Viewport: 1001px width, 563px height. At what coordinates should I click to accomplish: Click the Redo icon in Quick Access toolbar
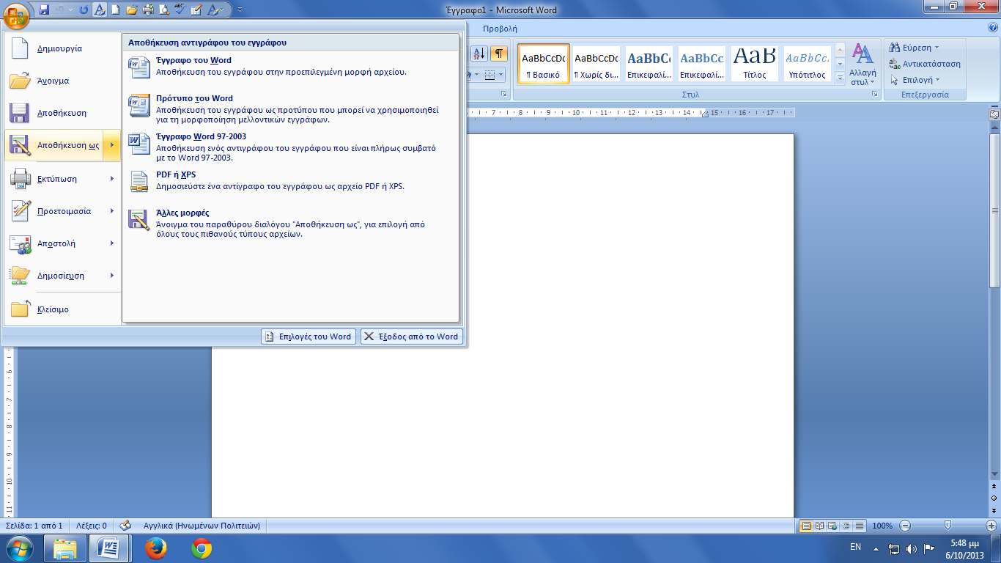pyautogui.click(x=84, y=10)
